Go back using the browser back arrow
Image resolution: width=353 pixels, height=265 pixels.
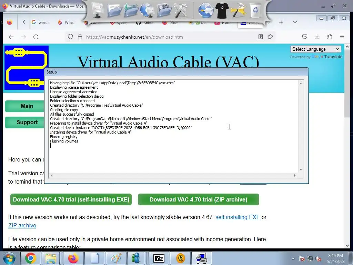11,37
